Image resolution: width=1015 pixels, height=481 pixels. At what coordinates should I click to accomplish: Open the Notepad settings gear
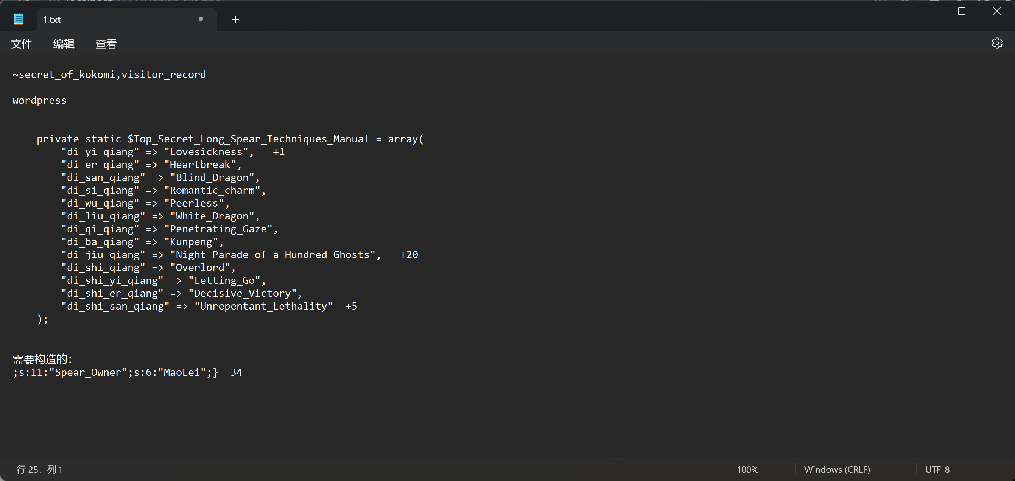pos(996,44)
